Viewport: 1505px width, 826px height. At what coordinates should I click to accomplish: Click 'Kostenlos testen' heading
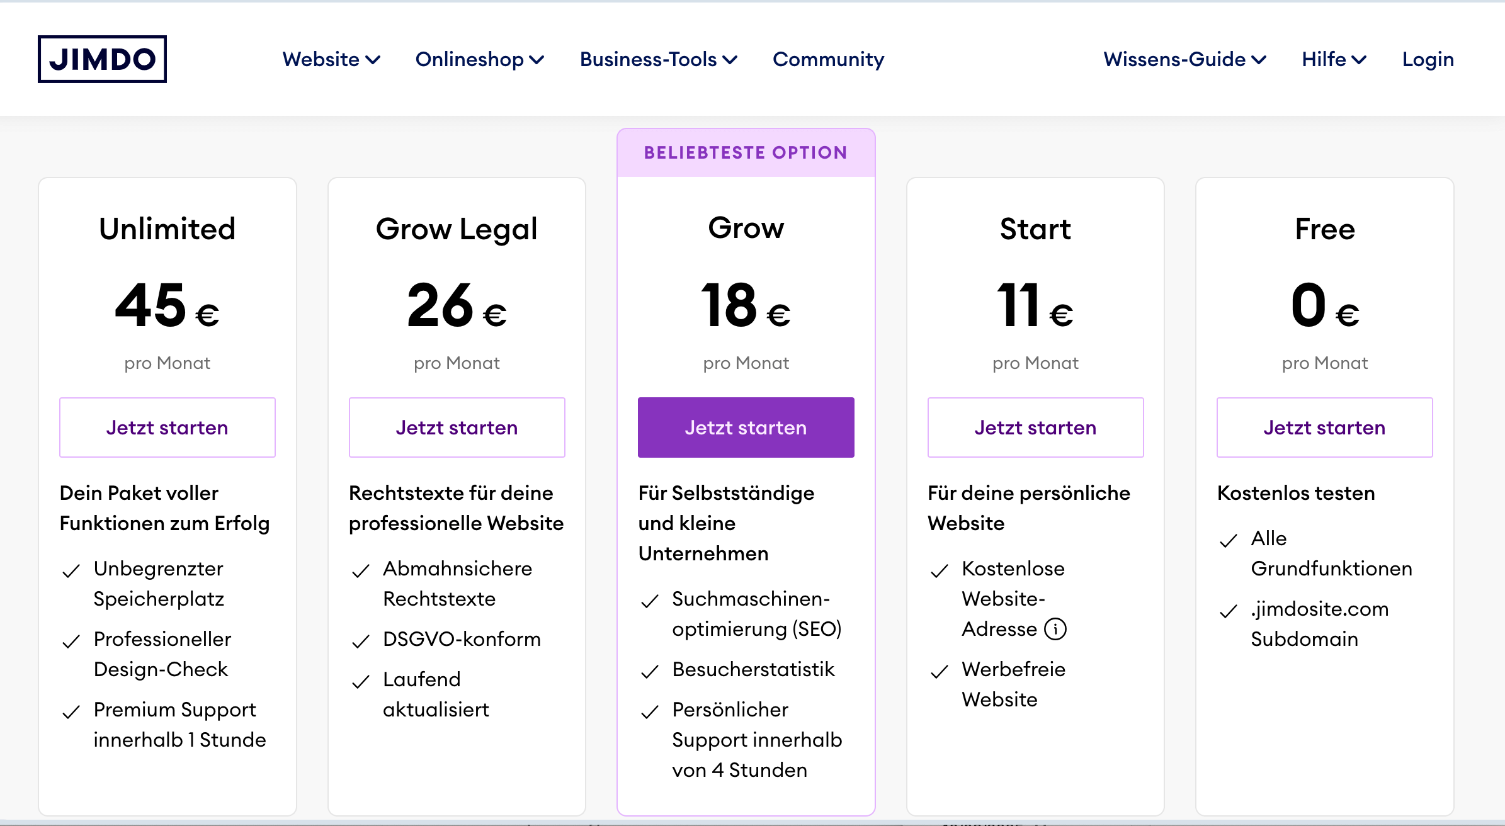click(1296, 493)
